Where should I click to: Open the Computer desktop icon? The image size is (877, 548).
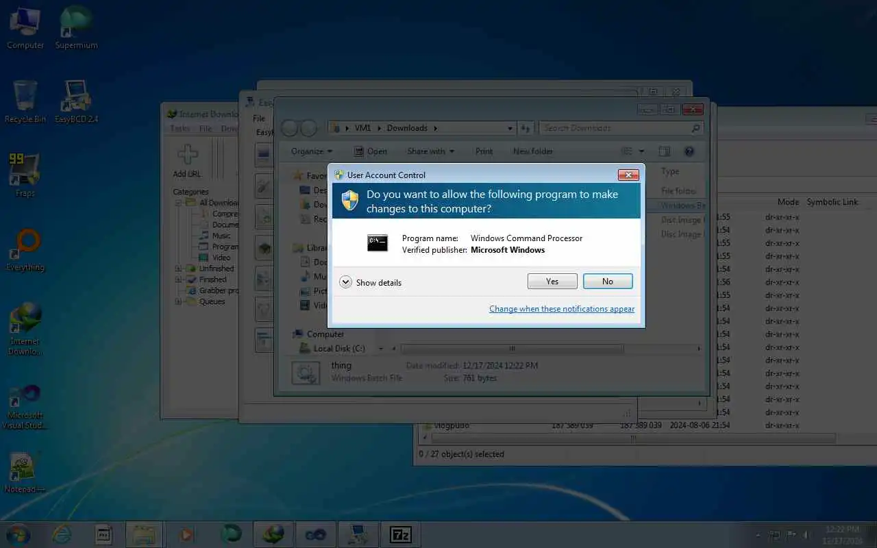coord(25,27)
